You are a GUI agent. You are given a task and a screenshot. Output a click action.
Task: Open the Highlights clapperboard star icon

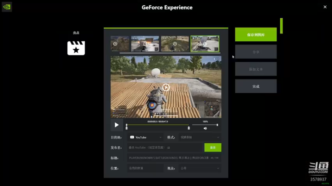tap(76, 48)
